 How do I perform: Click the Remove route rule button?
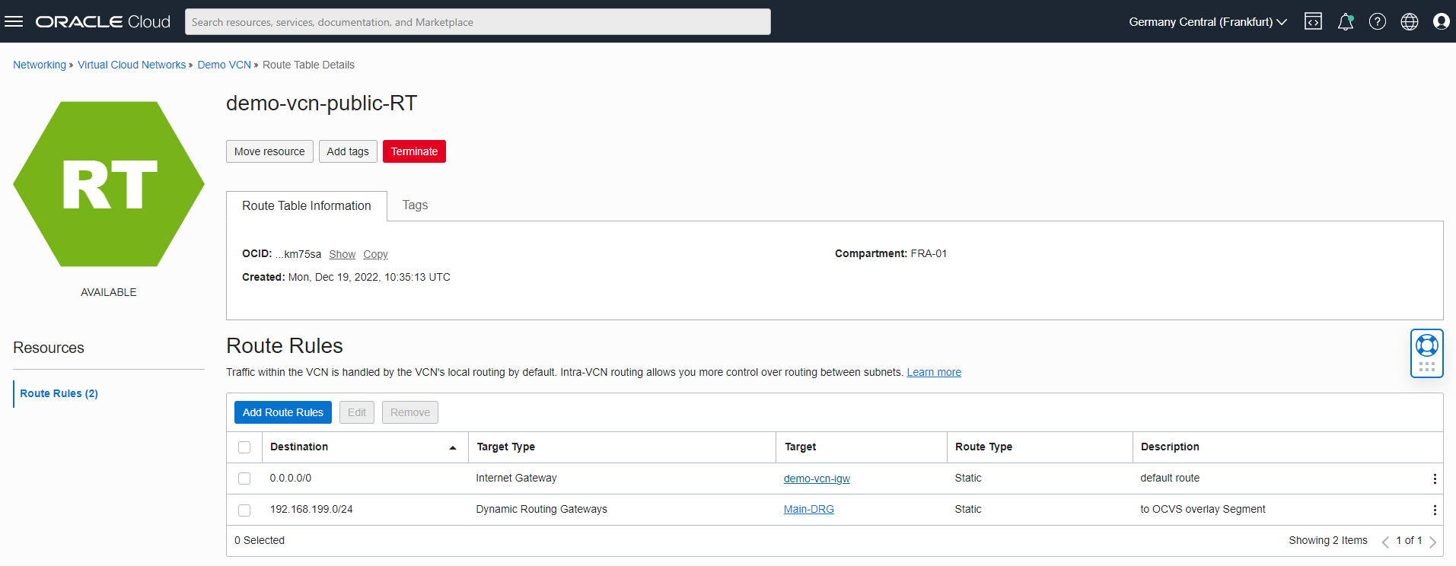410,412
